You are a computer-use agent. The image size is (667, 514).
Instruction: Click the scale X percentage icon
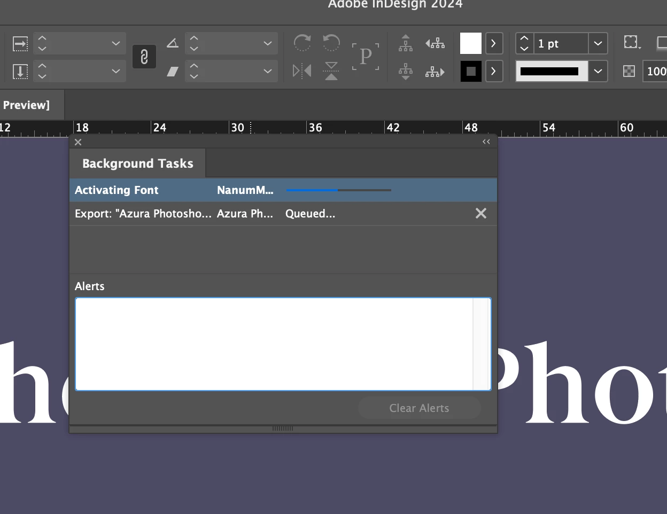point(20,44)
